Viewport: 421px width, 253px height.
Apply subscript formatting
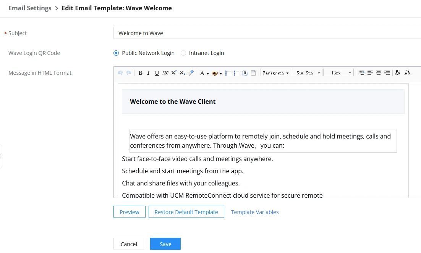(x=182, y=73)
